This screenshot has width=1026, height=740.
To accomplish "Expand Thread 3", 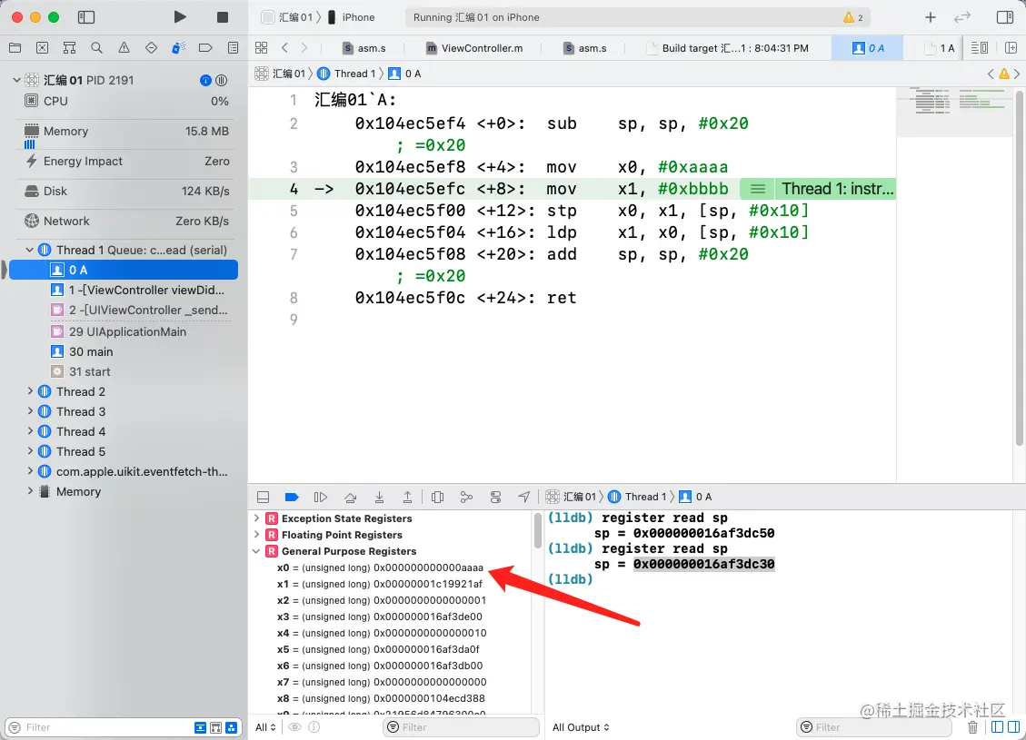I will click(x=29, y=412).
